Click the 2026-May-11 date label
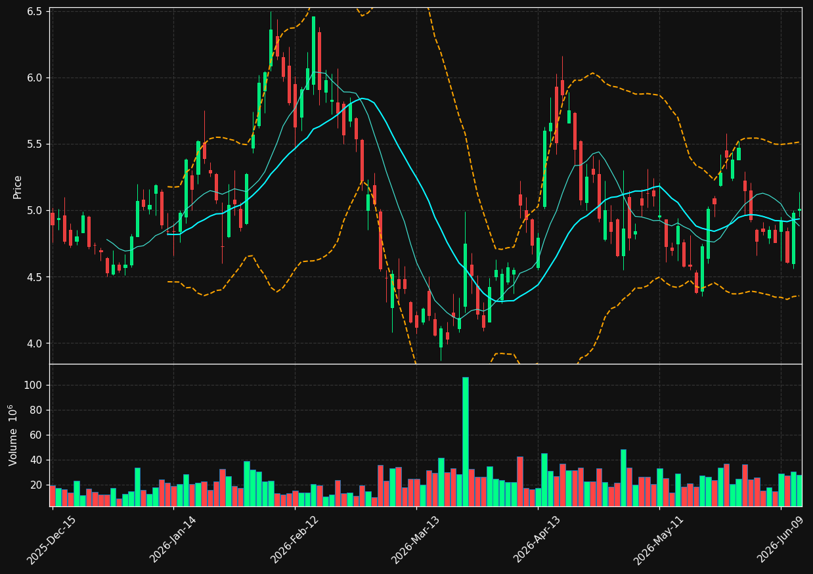This screenshot has width=813, height=574. [658, 540]
